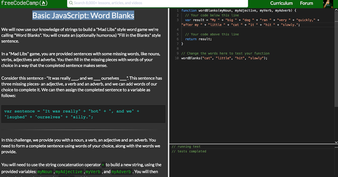Viewport: 338px width, 177px height.
Task: Click line number 10 in the editor
Action: tap(177, 58)
